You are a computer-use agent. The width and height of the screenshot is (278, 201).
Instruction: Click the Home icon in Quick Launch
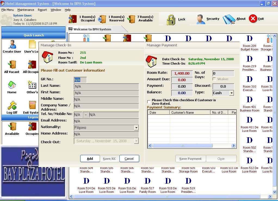pyautogui.click(x=12, y=85)
